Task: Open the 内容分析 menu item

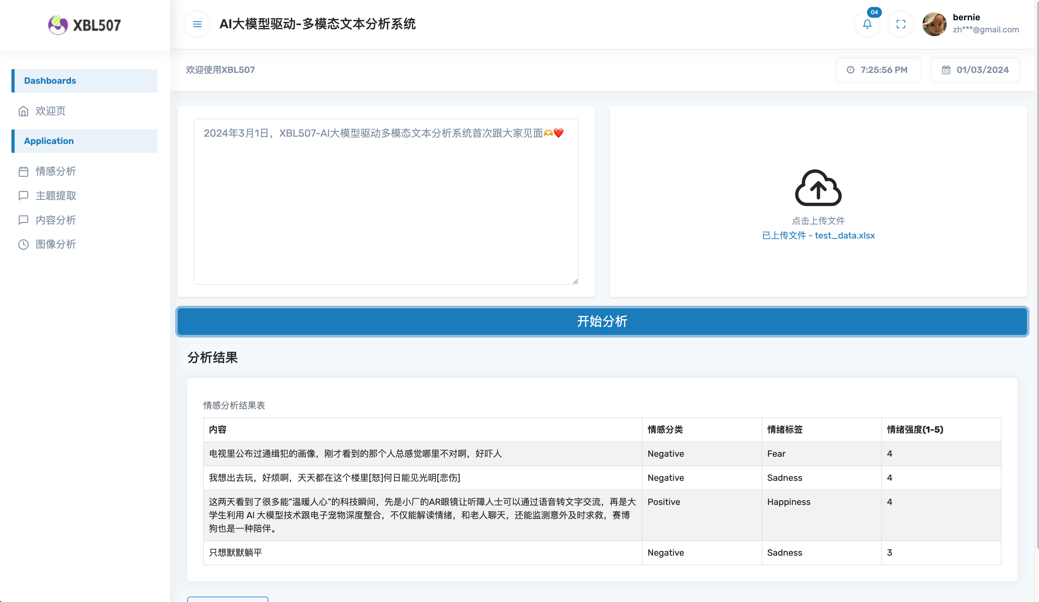Action: [x=56, y=220]
